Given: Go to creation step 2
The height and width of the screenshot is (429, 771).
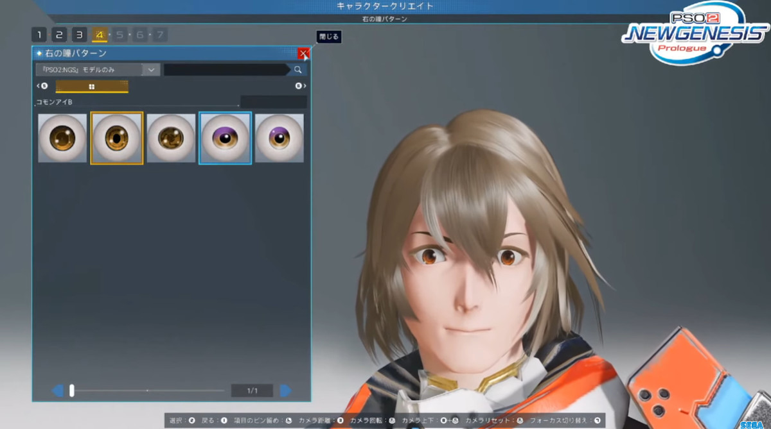Looking at the screenshot, I should (59, 35).
